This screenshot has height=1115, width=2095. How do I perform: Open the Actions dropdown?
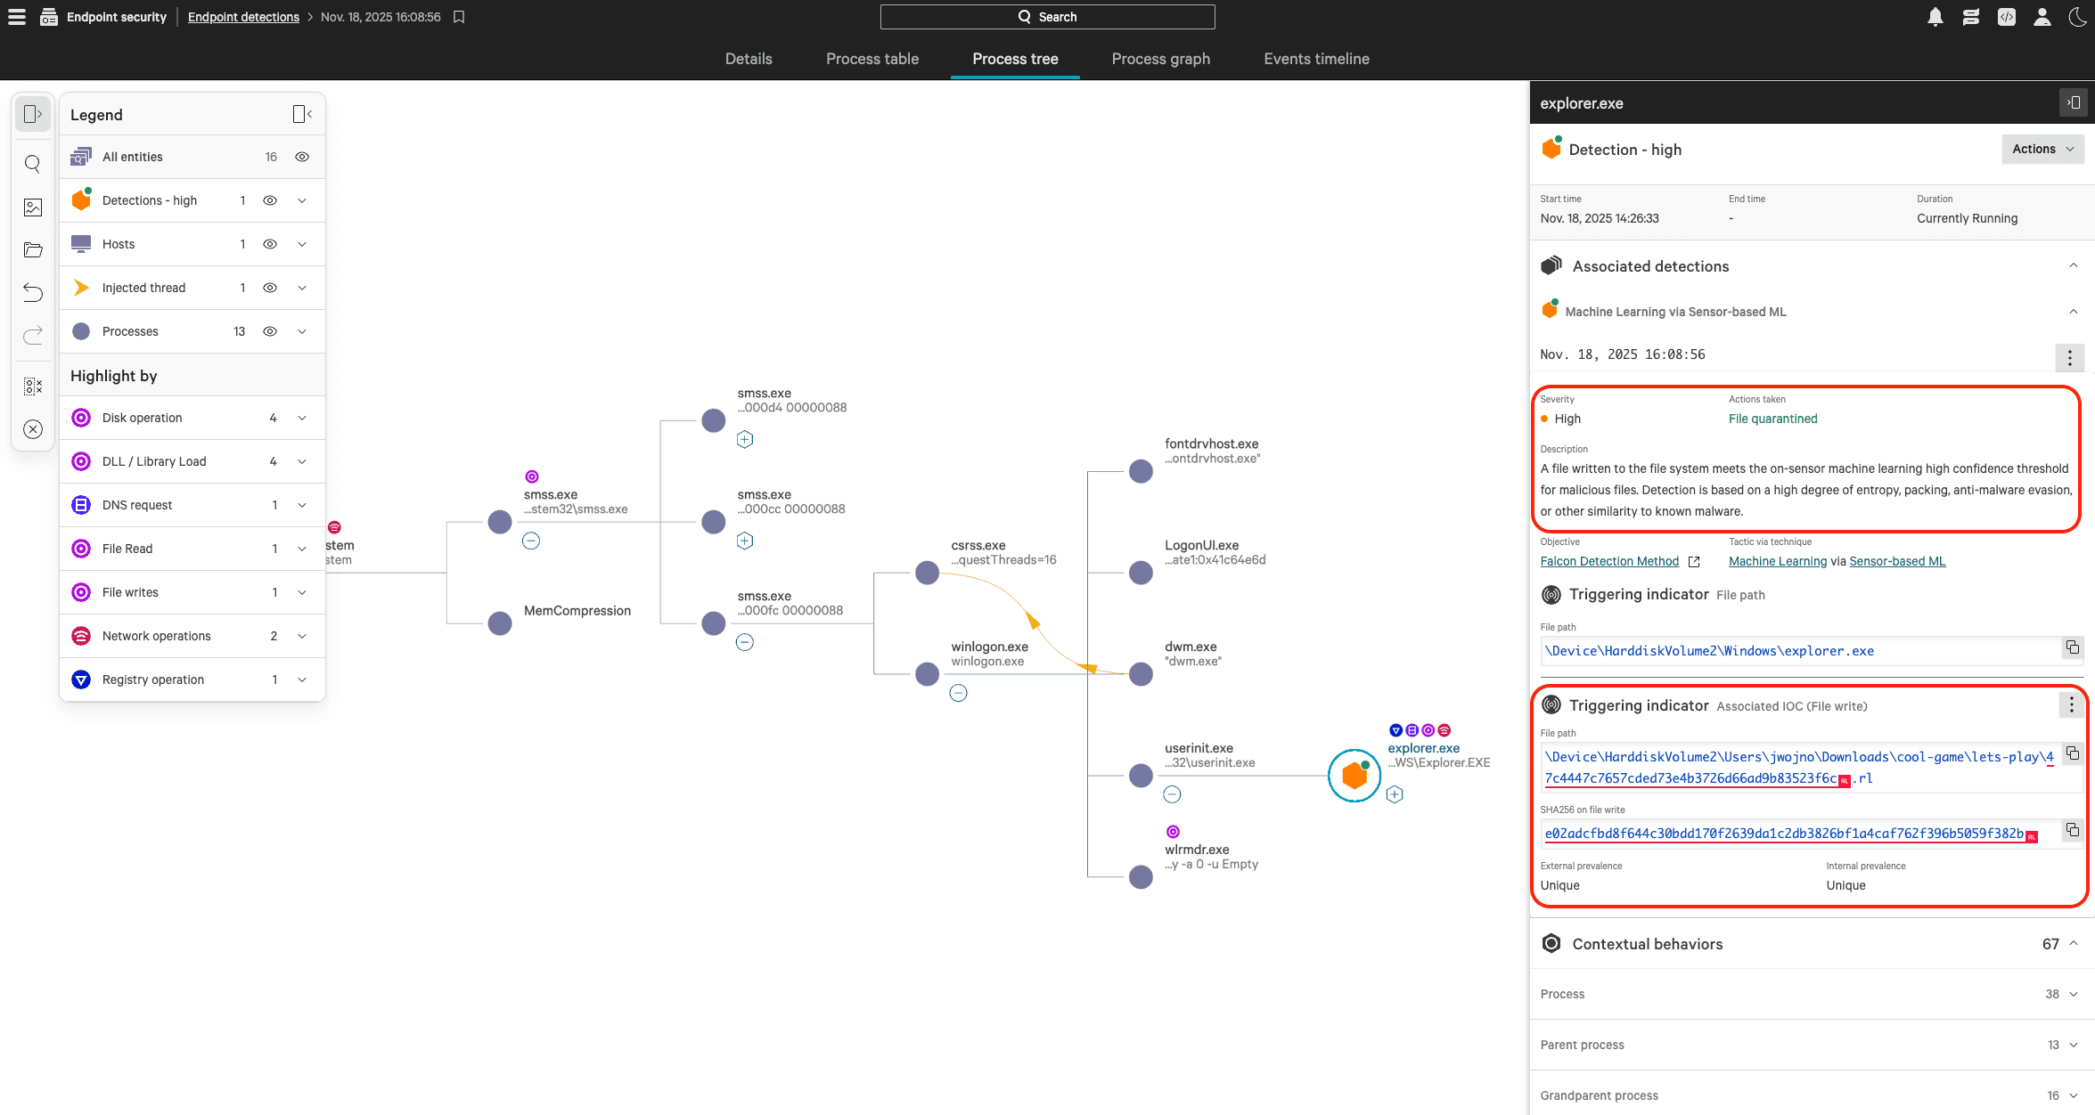tap(2042, 149)
